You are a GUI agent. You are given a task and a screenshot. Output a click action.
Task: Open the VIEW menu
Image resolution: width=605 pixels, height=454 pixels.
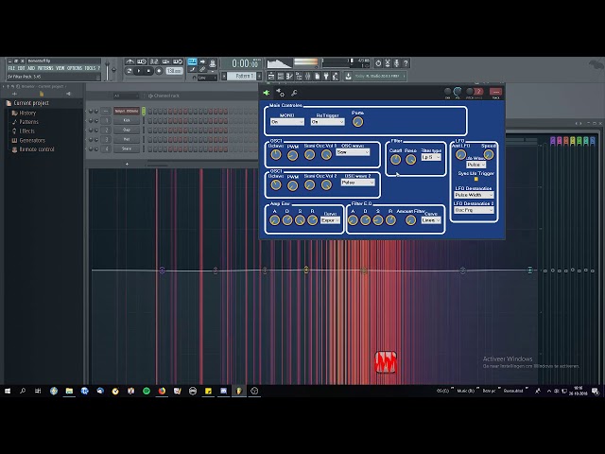tap(60, 68)
